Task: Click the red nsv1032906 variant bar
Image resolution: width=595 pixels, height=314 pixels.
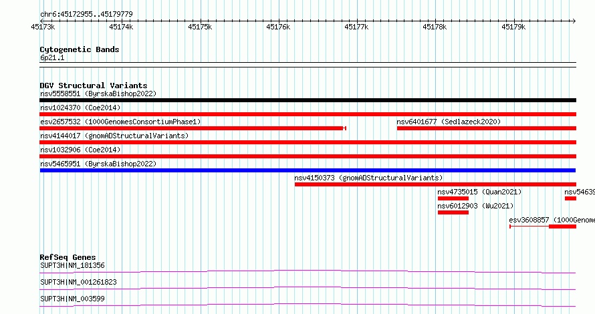Action: (x=308, y=156)
